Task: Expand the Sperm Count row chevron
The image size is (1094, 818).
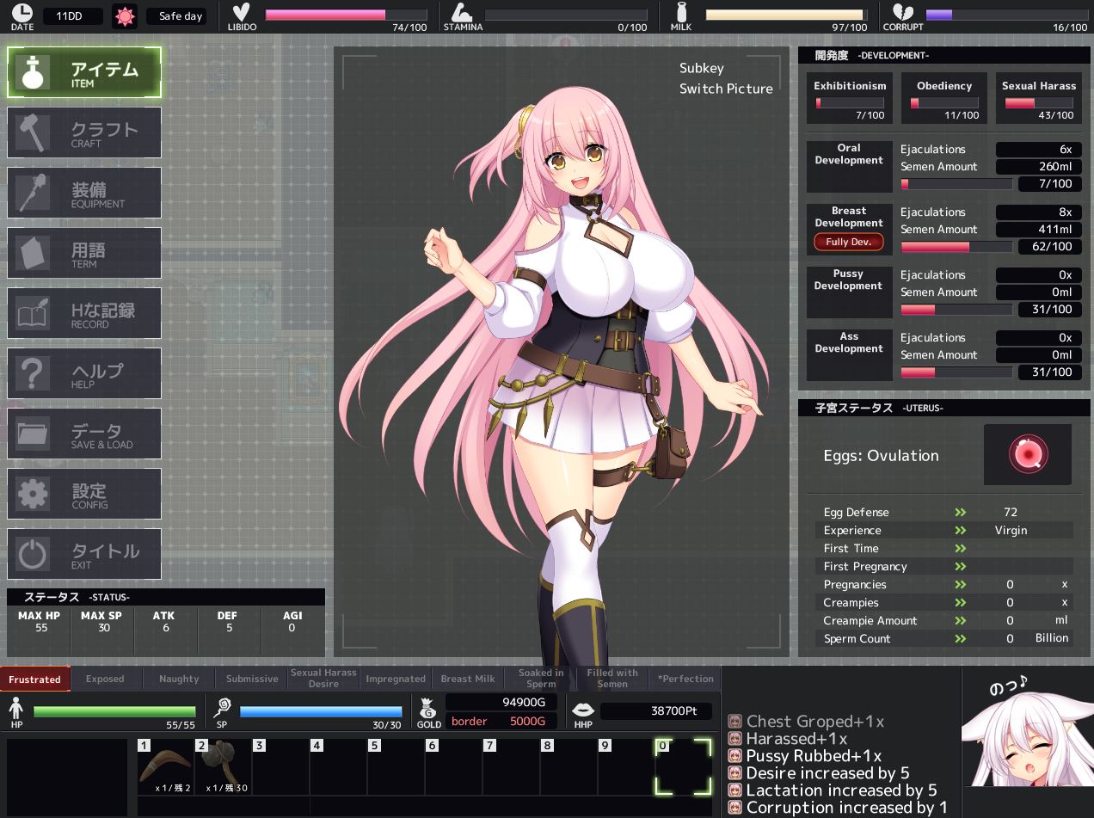Action: 961,639
